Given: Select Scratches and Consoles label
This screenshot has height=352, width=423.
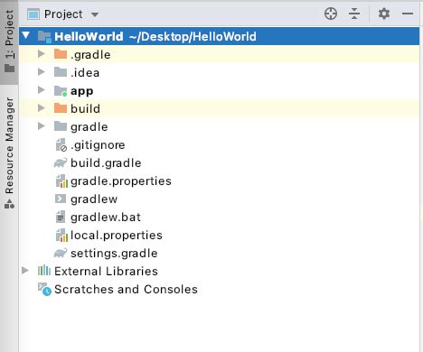Looking at the screenshot, I should pos(127,290).
